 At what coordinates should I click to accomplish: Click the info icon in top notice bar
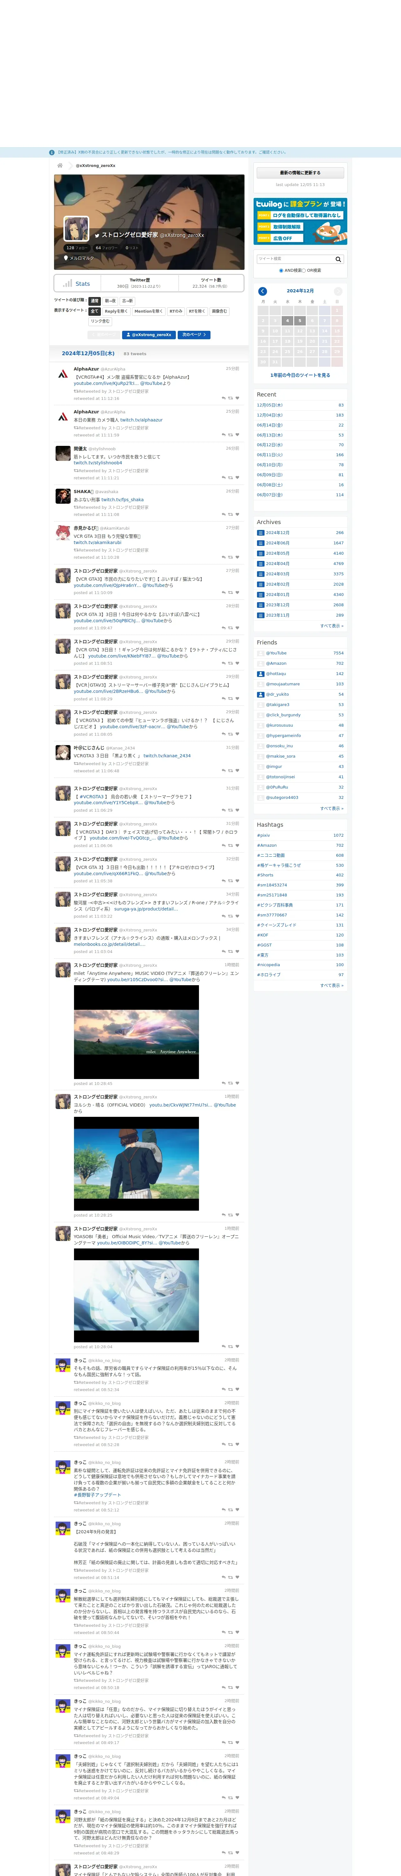point(52,152)
